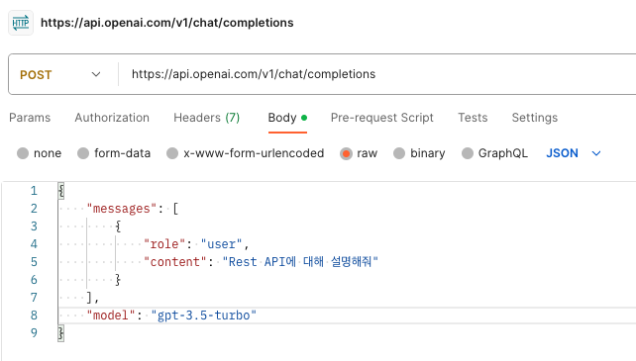
Task: Open the POST method dropdown
Action: 60,74
